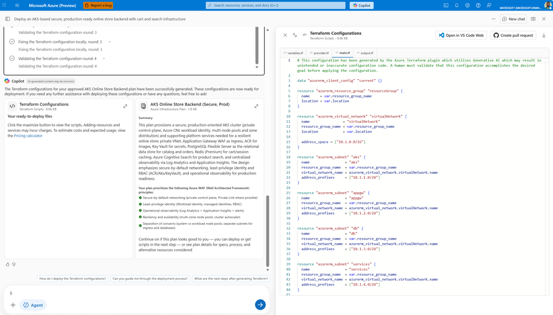Image resolution: width=553 pixels, height=315 pixels.
Task: Open the Pricing calculator link
Action: coord(28,136)
